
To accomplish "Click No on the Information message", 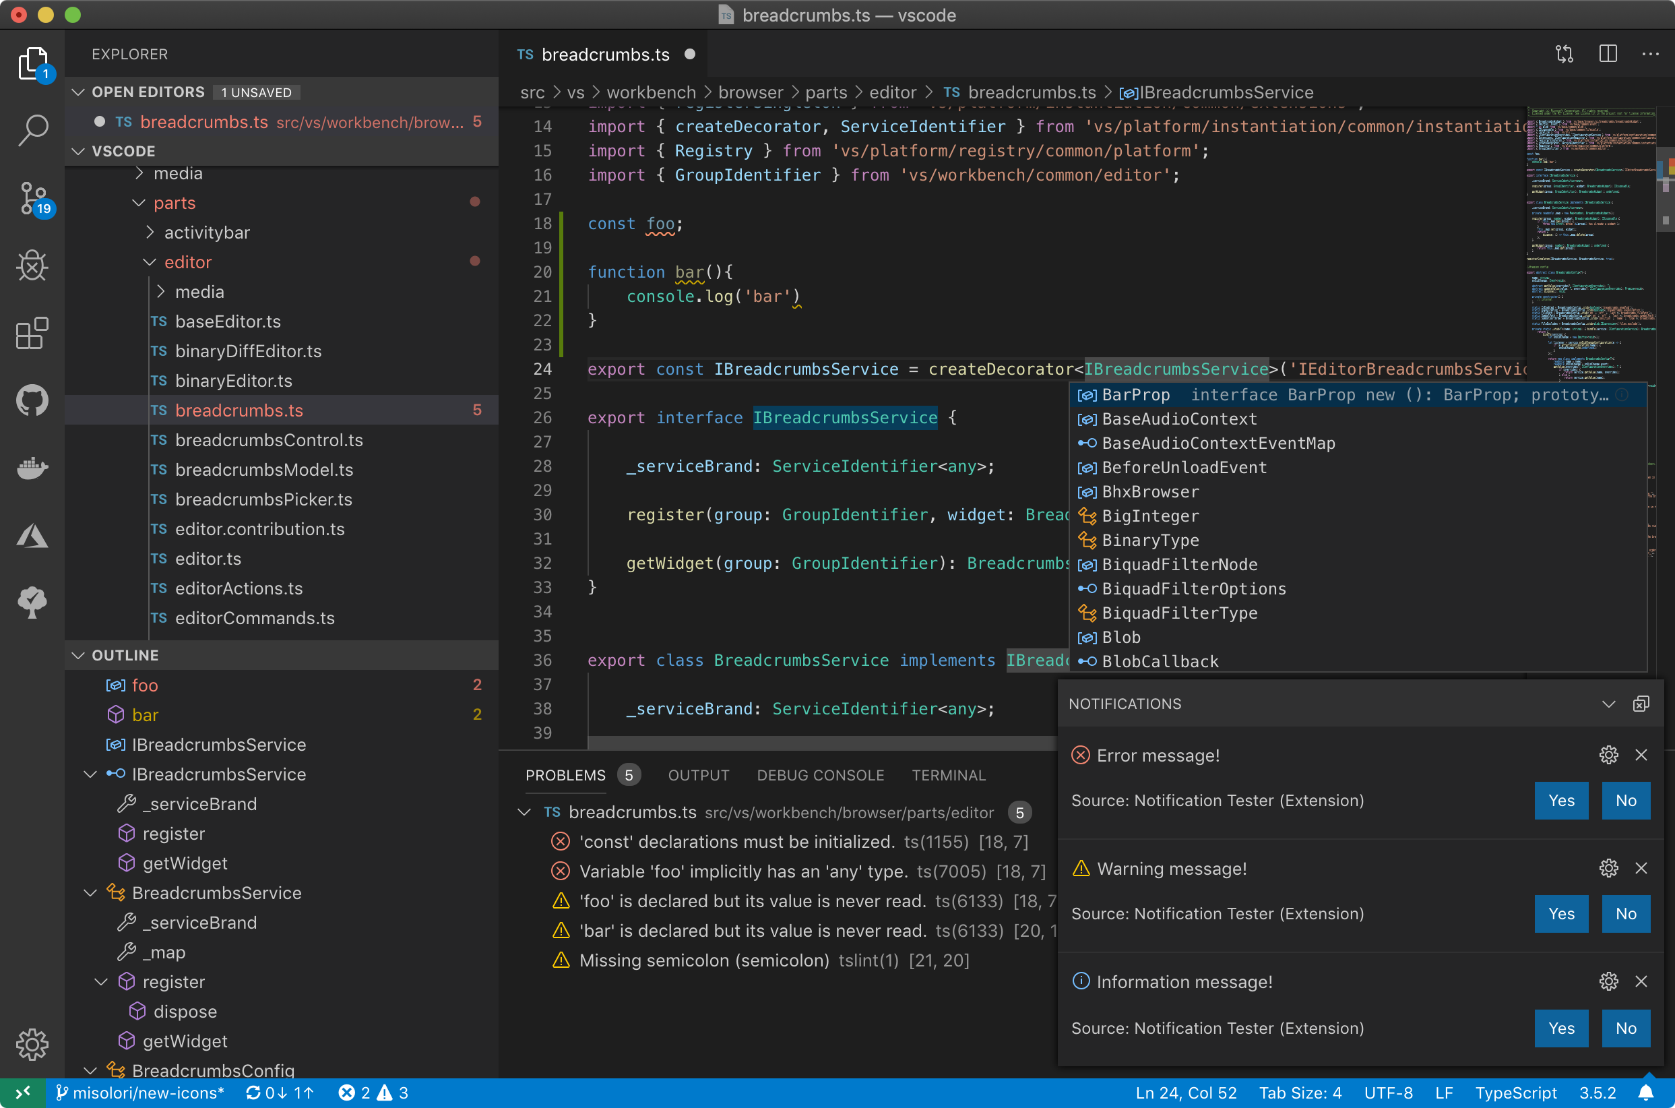I will (x=1625, y=1028).
